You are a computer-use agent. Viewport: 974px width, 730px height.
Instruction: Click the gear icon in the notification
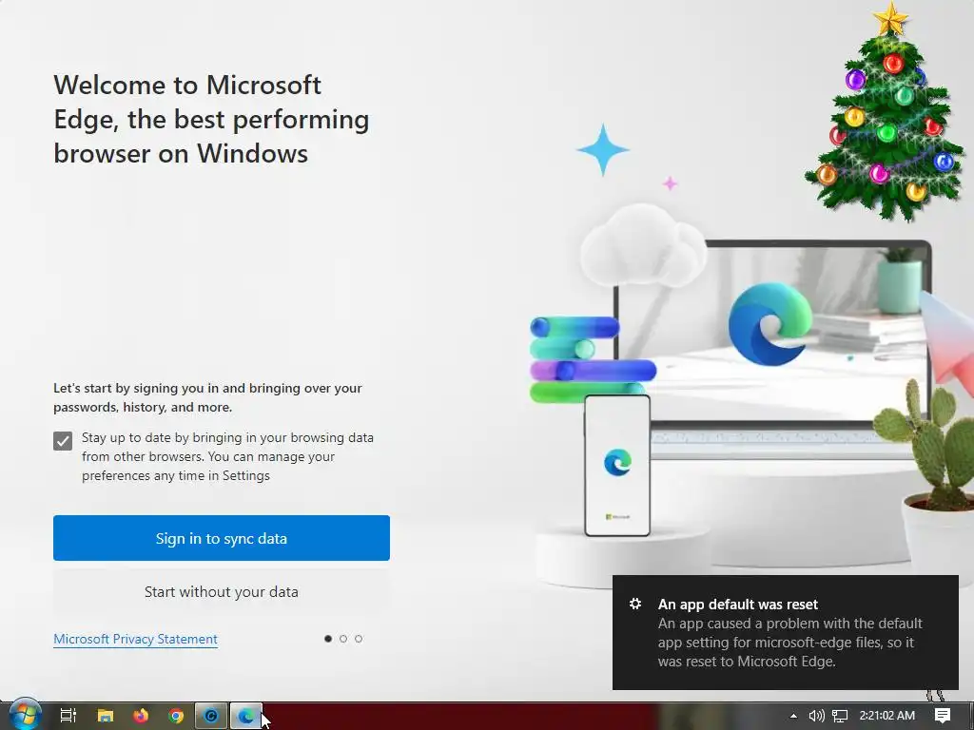click(634, 604)
